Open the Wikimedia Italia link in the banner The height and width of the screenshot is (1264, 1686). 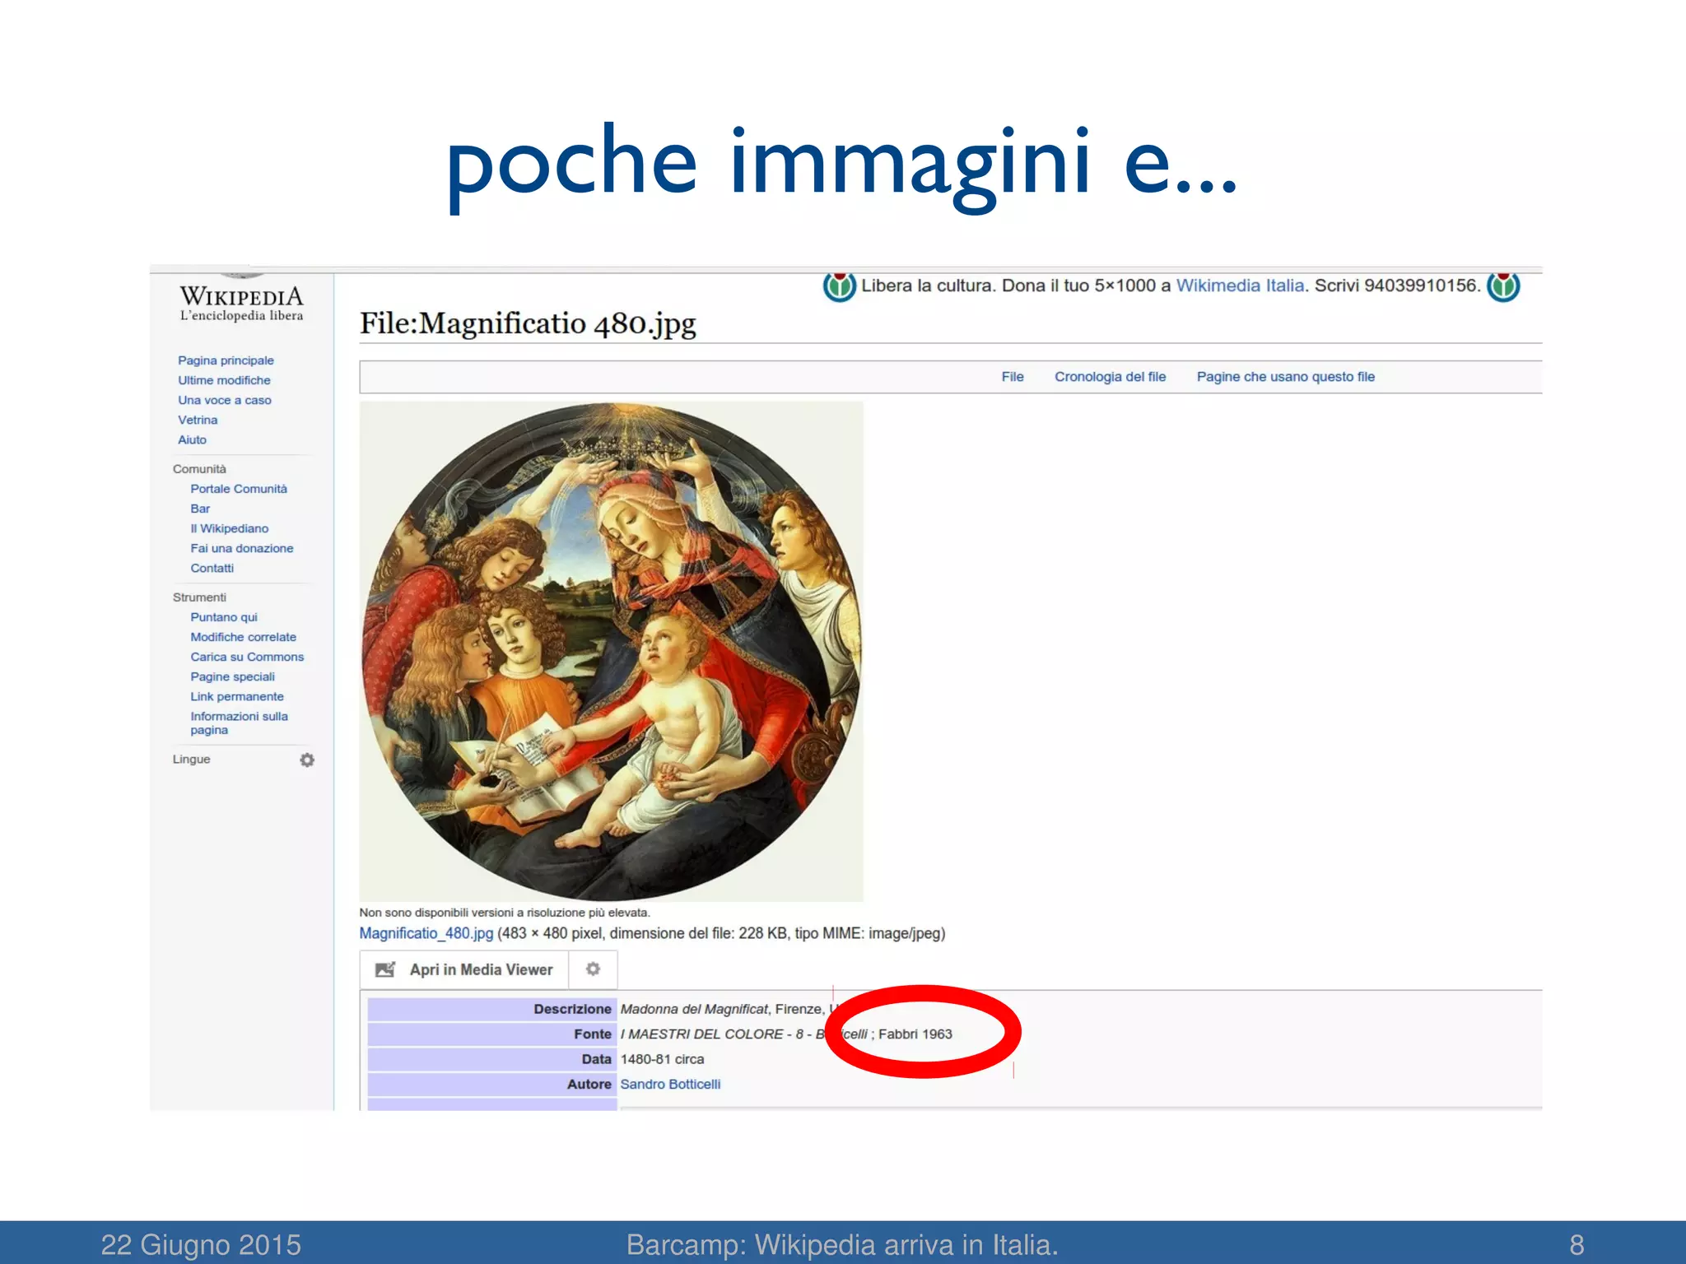[x=1240, y=286]
